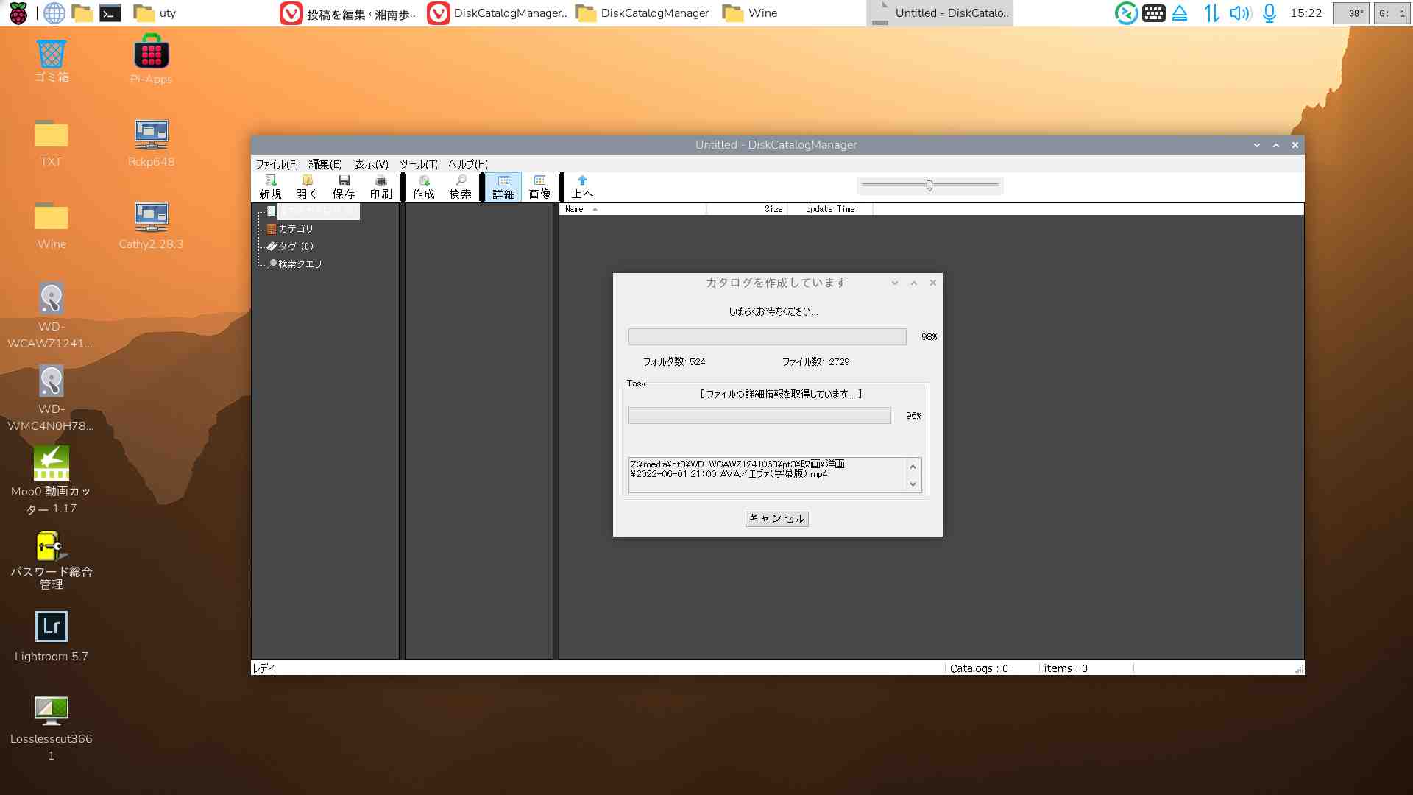The image size is (1413, 795).
Task: Click the 検索 (Search) toolbar icon
Action: (461, 186)
